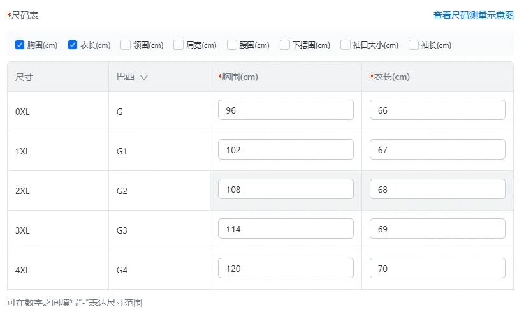Tick the 袖长(cm) checkbox

click(413, 45)
